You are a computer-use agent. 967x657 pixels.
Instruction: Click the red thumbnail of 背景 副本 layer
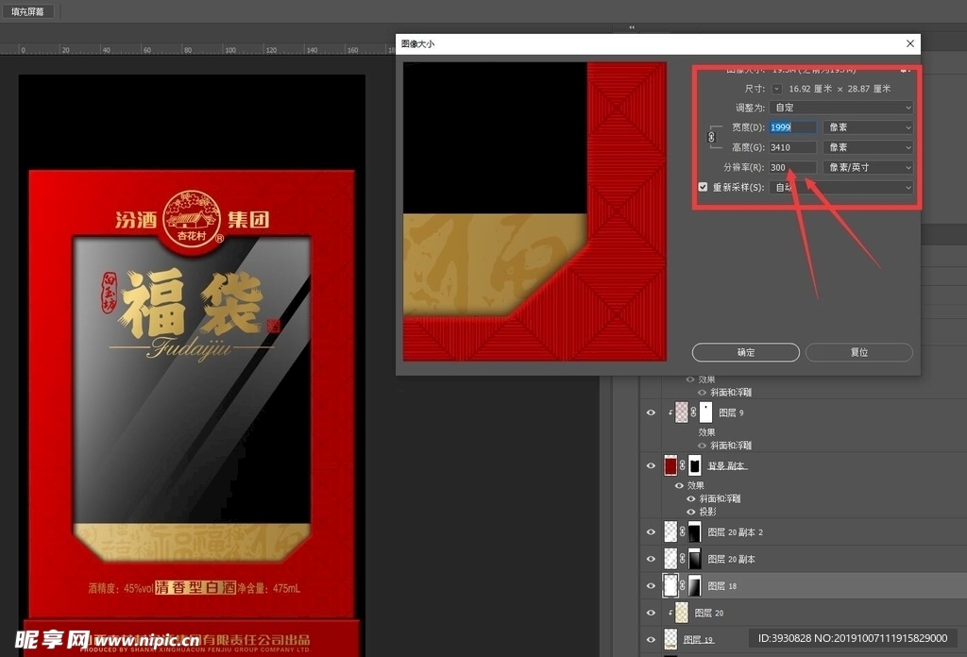pos(670,465)
